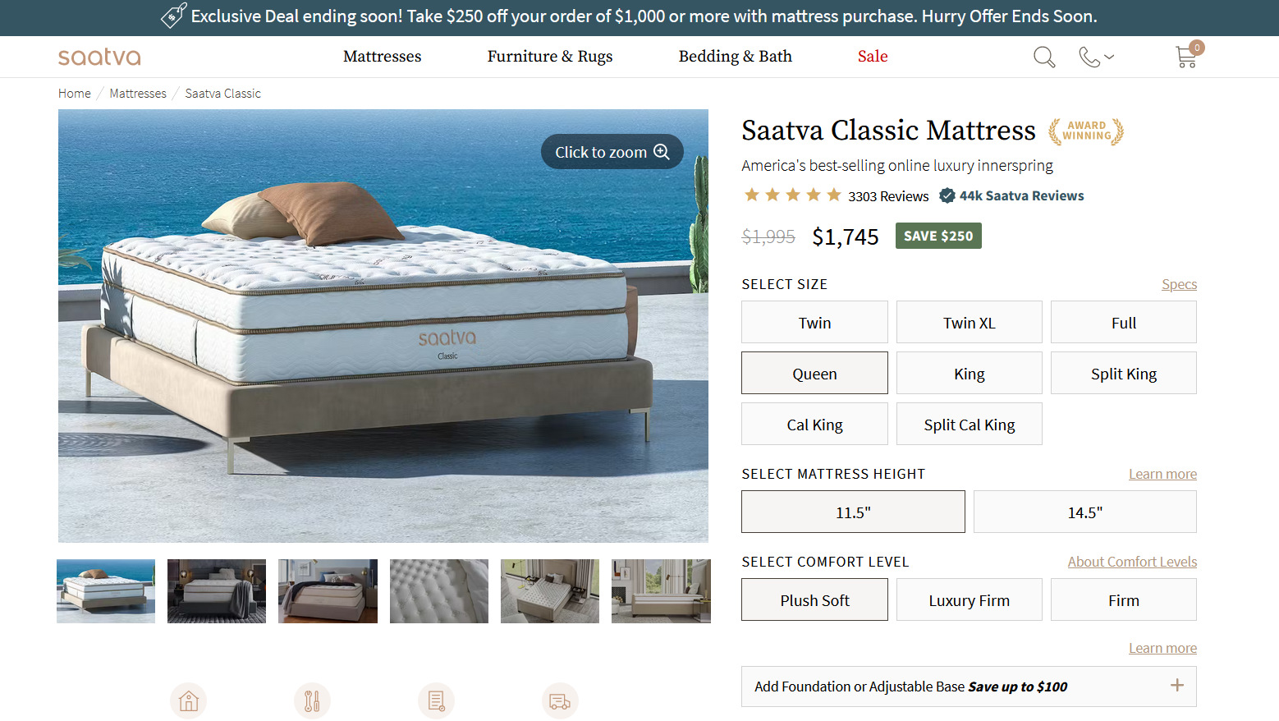Click the delivery truck icon
1279x721 pixels.
[x=560, y=701]
